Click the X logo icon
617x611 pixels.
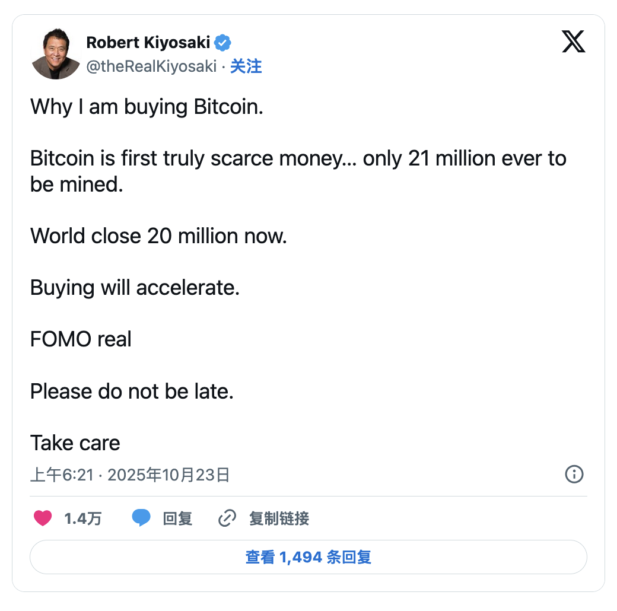click(x=573, y=42)
